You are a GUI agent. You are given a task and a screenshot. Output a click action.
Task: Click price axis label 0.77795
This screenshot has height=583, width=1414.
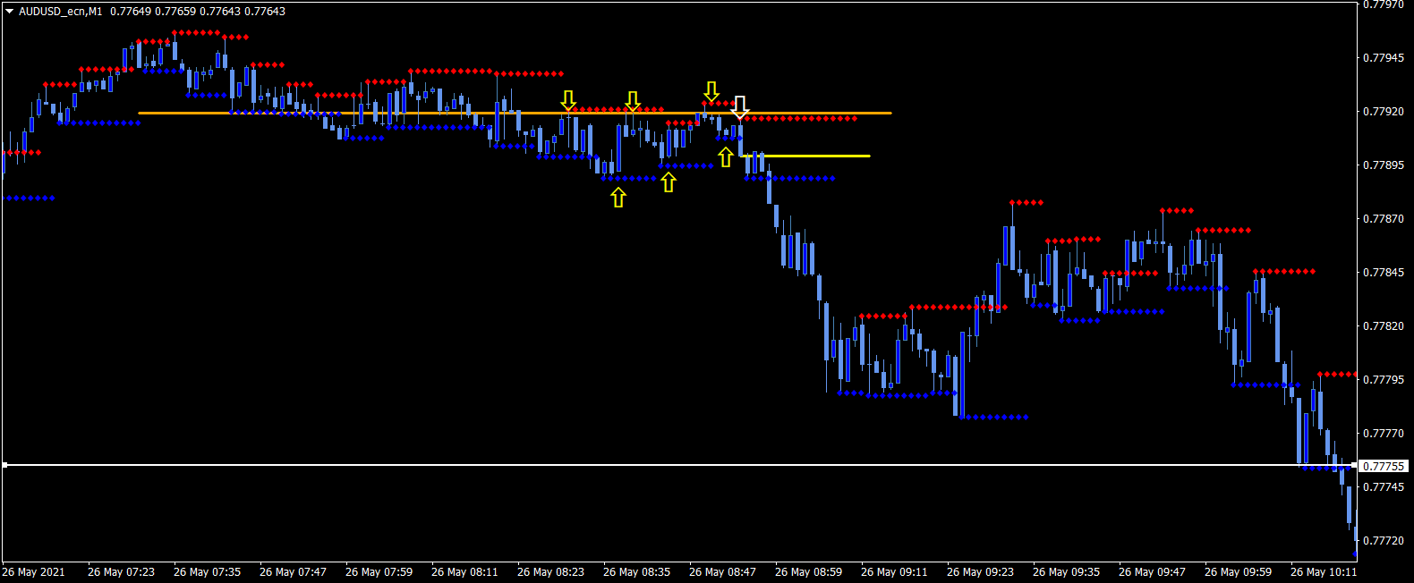(1384, 380)
